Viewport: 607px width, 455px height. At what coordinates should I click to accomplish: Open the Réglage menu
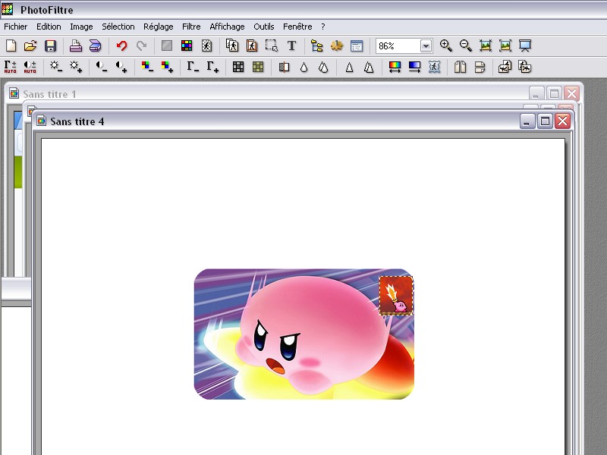(x=159, y=27)
